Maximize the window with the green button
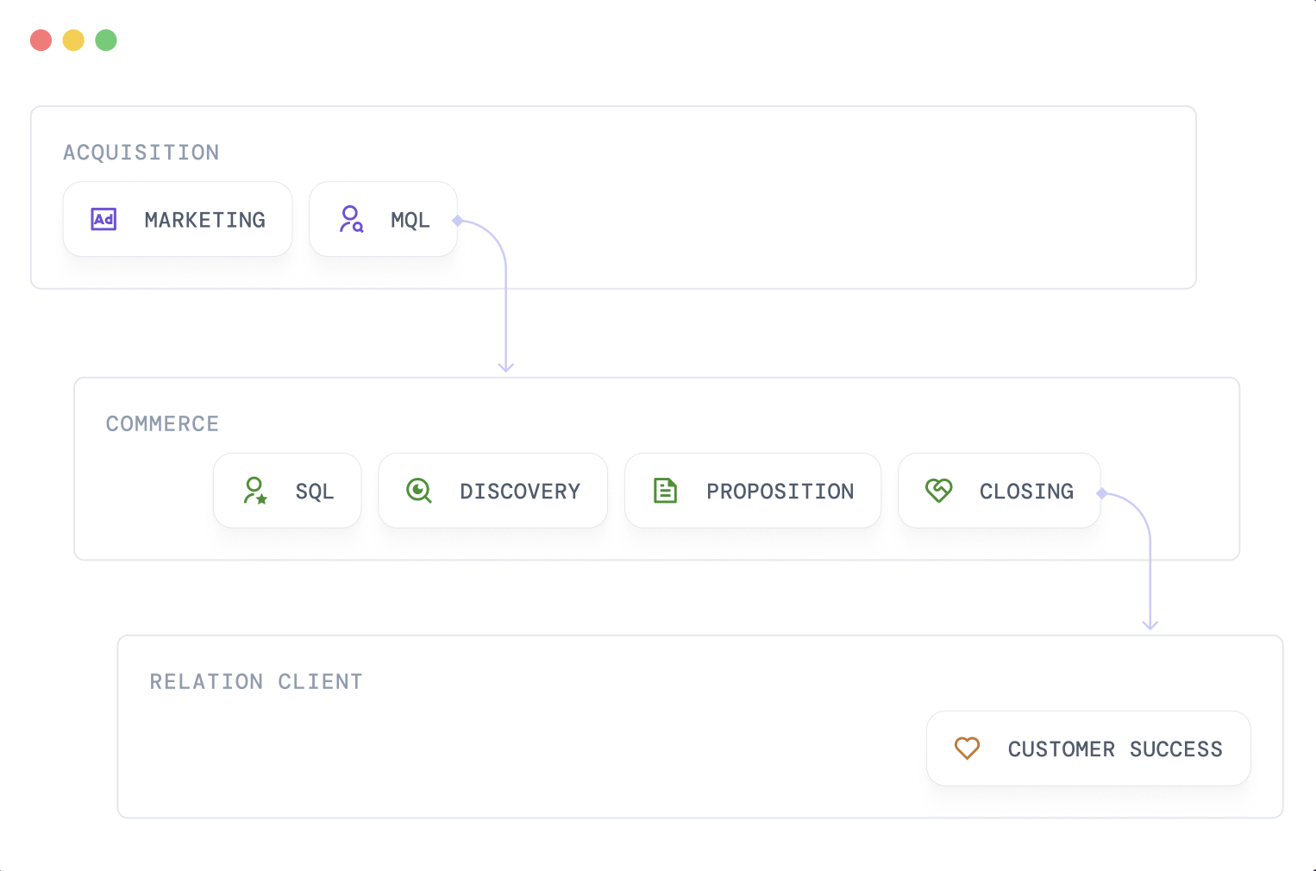This screenshot has height=871, width=1316. [106, 41]
